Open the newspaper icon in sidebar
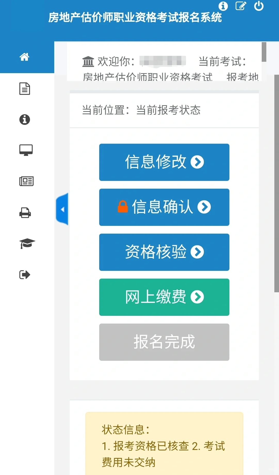 [26, 181]
